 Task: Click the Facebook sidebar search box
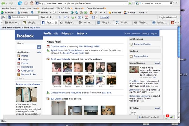click(x=27, y=47)
